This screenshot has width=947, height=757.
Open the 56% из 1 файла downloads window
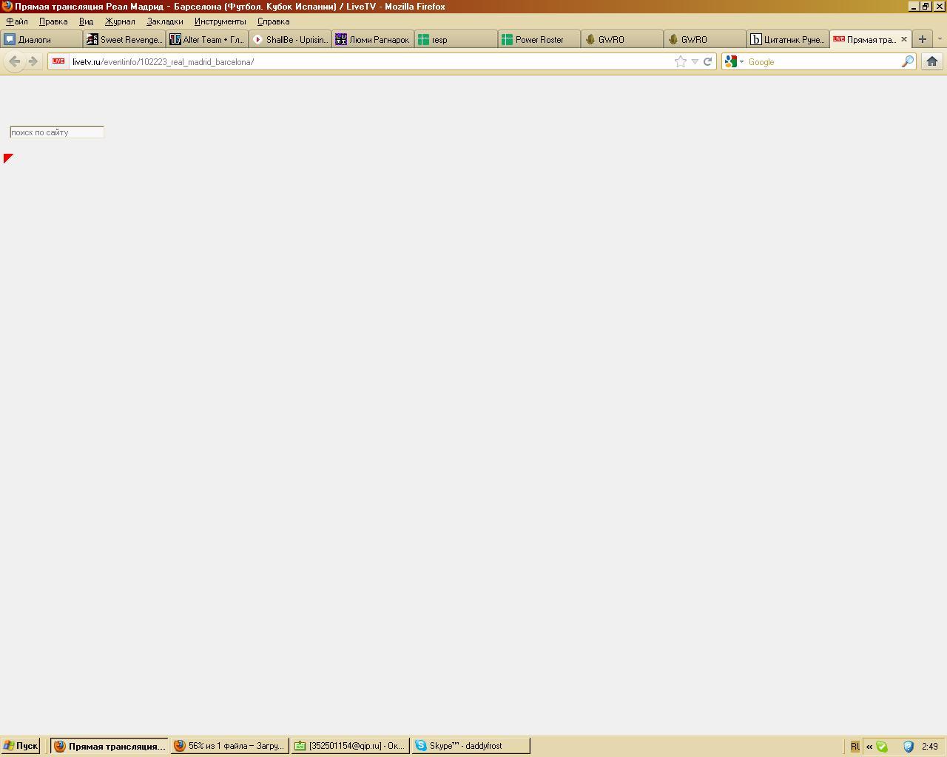pyautogui.click(x=230, y=746)
